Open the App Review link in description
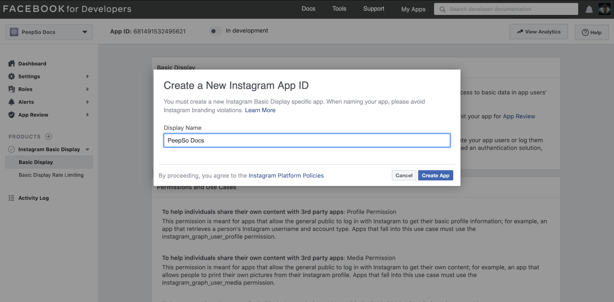The width and height of the screenshot is (614, 302). click(519, 116)
